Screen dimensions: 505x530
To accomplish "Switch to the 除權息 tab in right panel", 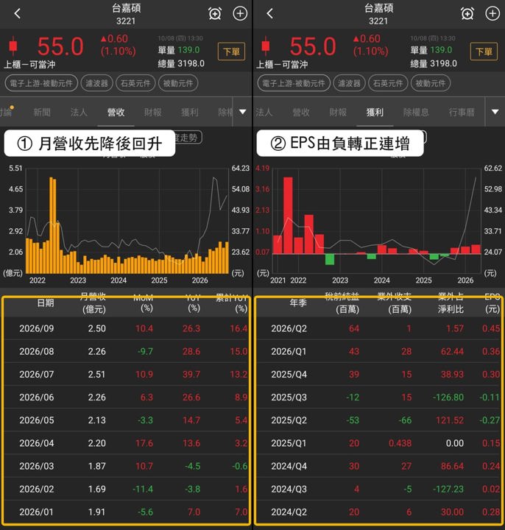I will (x=416, y=112).
